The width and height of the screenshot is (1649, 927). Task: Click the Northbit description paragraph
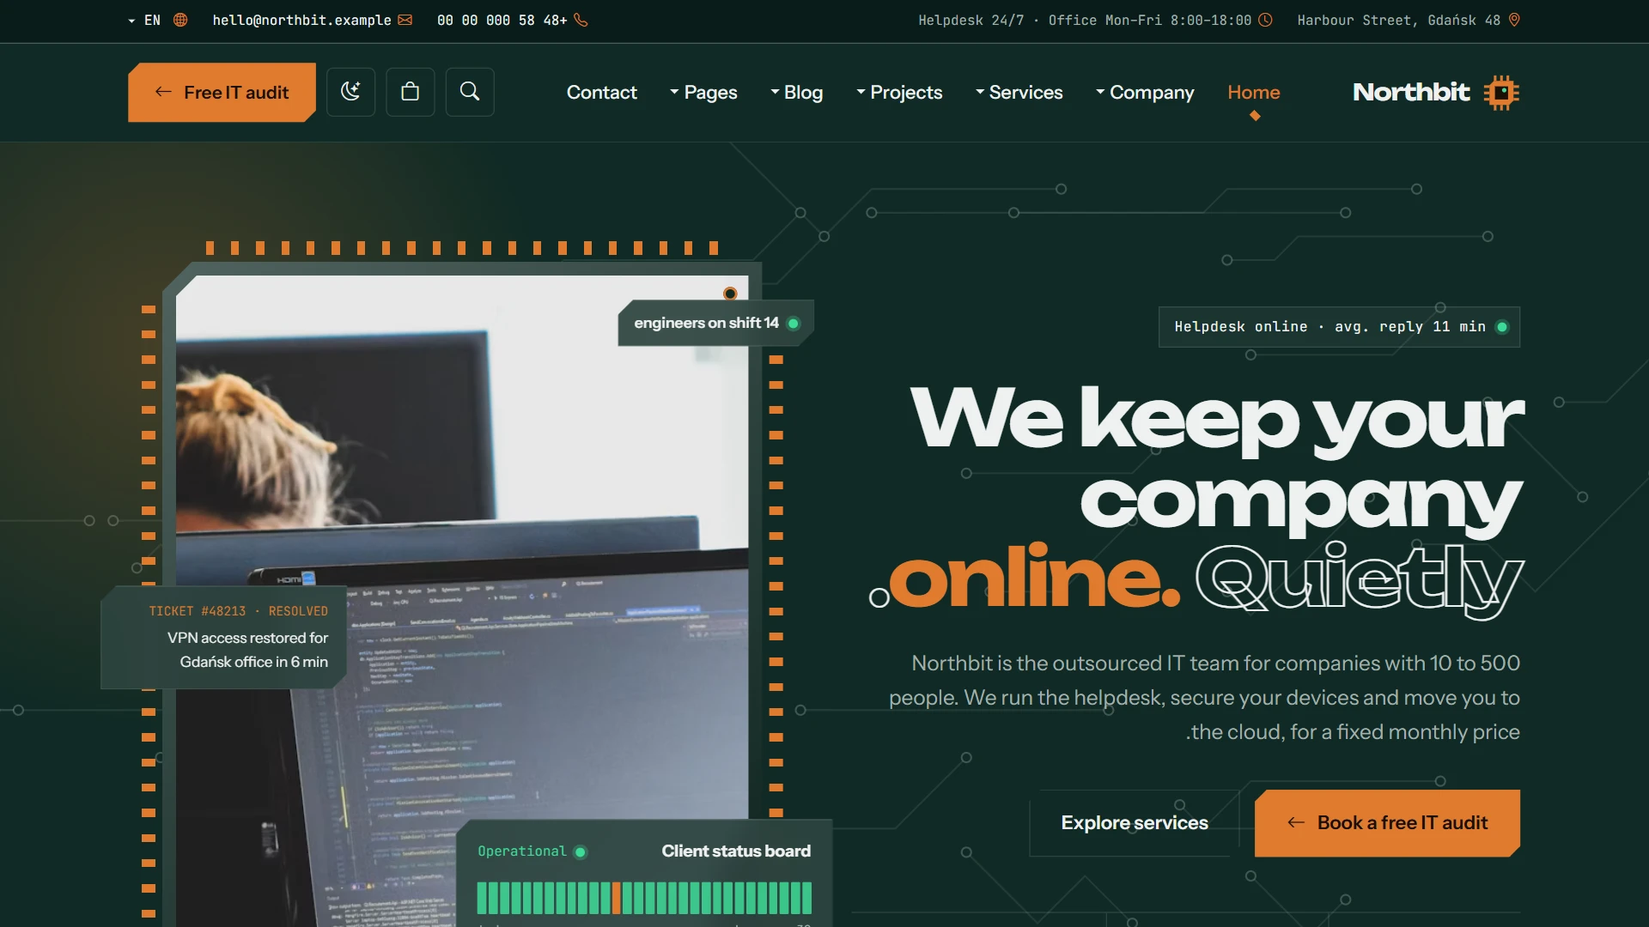click(1204, 698)
